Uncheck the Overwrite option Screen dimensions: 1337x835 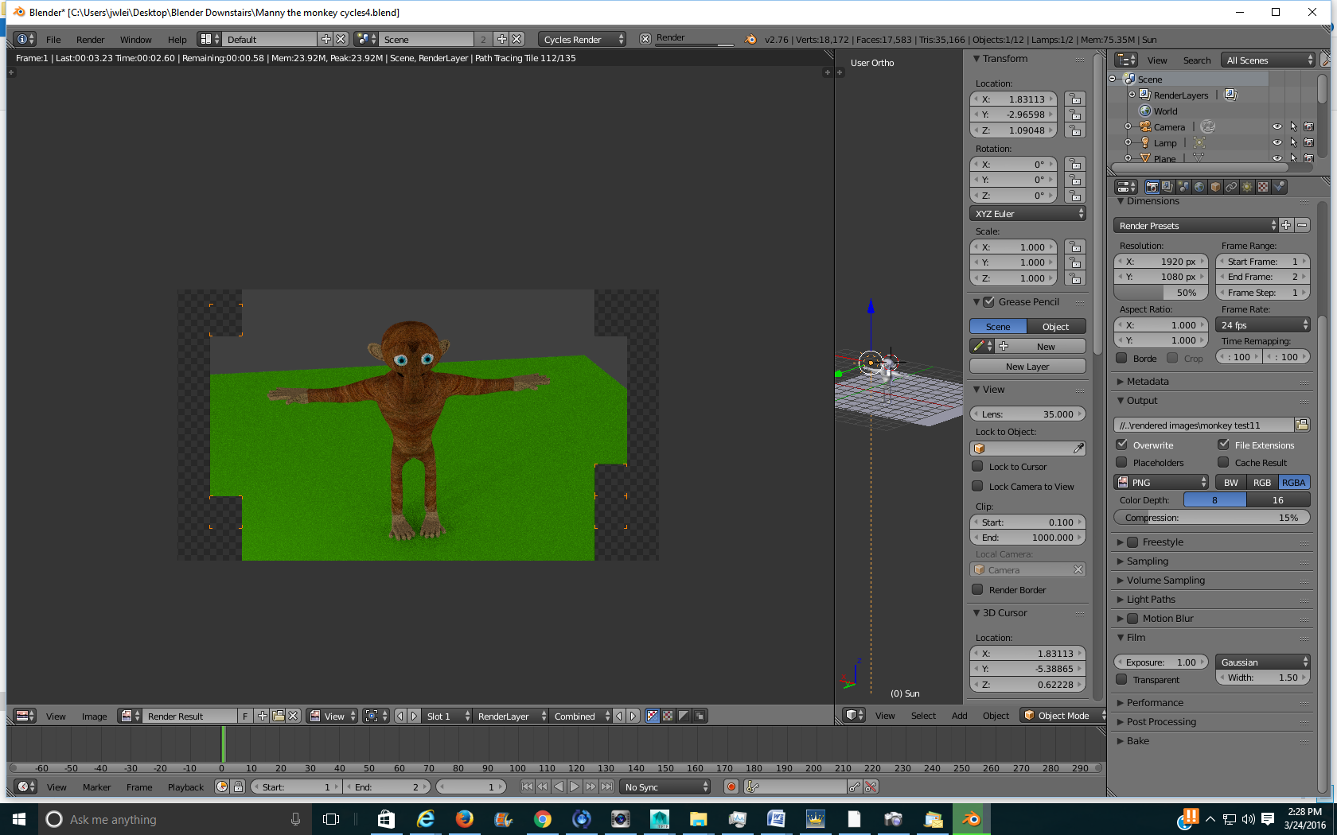(1121, 445)
